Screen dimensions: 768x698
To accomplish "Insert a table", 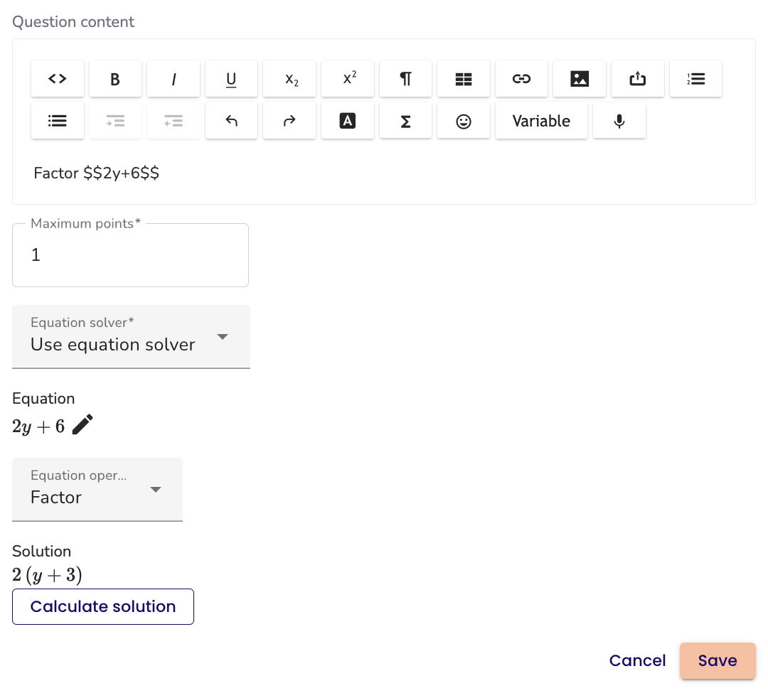I will (x=464, y=79).
